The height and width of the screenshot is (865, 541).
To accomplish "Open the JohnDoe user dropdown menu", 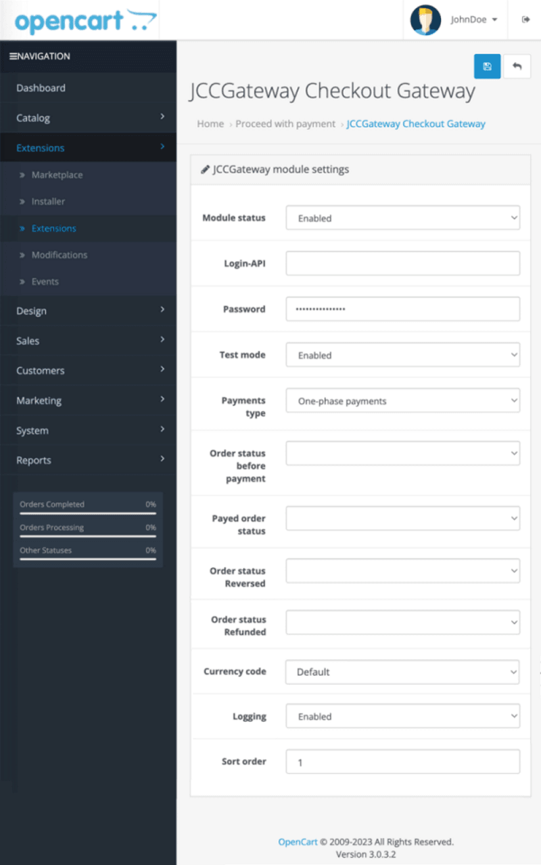I will [474, 20].
